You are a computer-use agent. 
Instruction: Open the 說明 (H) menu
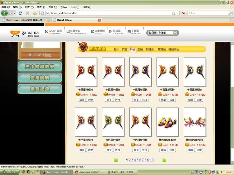(87, 7)
